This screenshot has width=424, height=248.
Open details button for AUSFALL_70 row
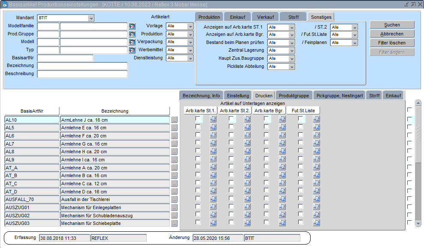(174, 199)
